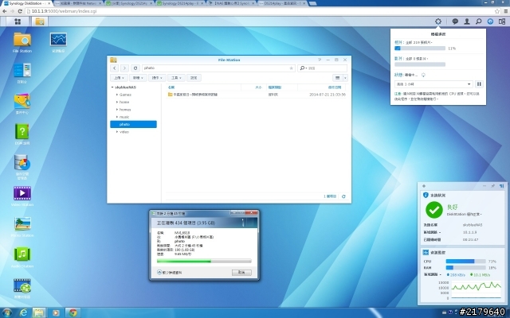The height and width of the screenshot is (318, 510).
Task: Open the Create dropdown in File Station
Action: tap(138, 78)
